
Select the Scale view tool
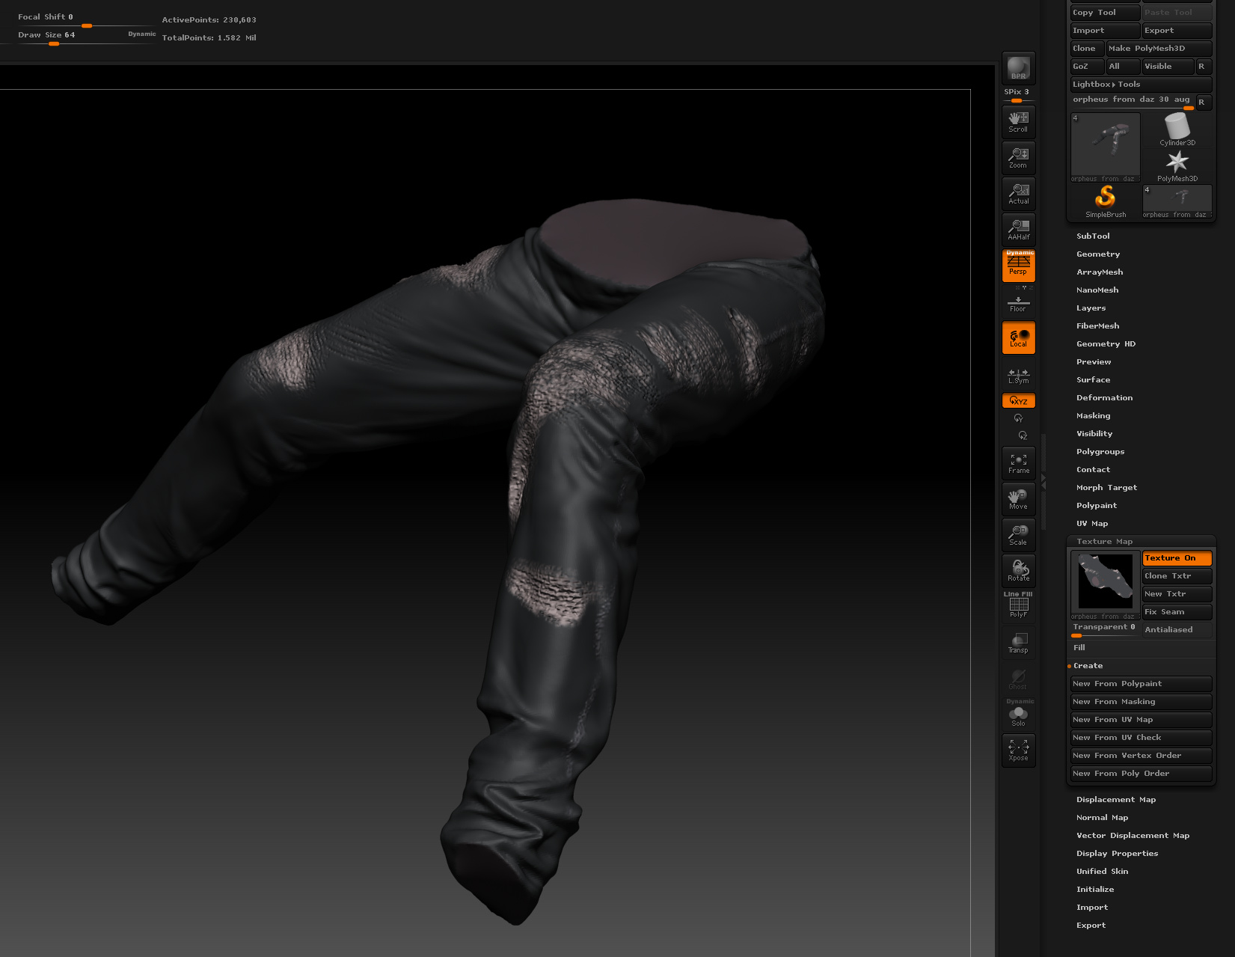(1018, 535)
